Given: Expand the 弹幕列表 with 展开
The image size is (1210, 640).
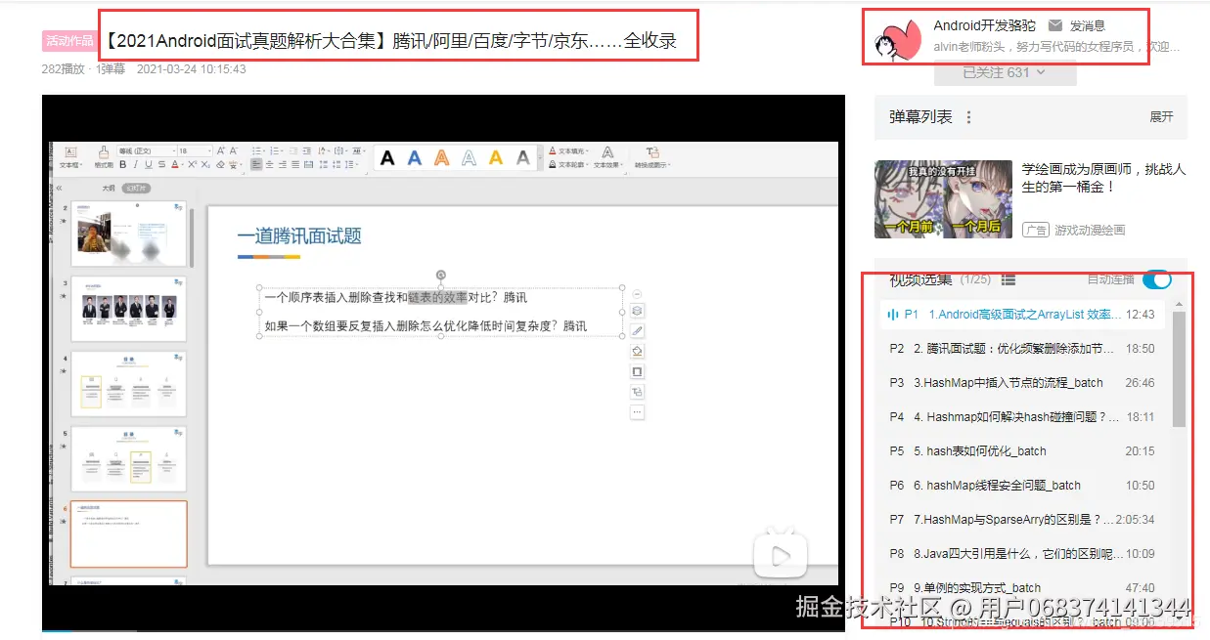Looking at the screenshot, I should pyautogui.click(x=1161, y=117).
